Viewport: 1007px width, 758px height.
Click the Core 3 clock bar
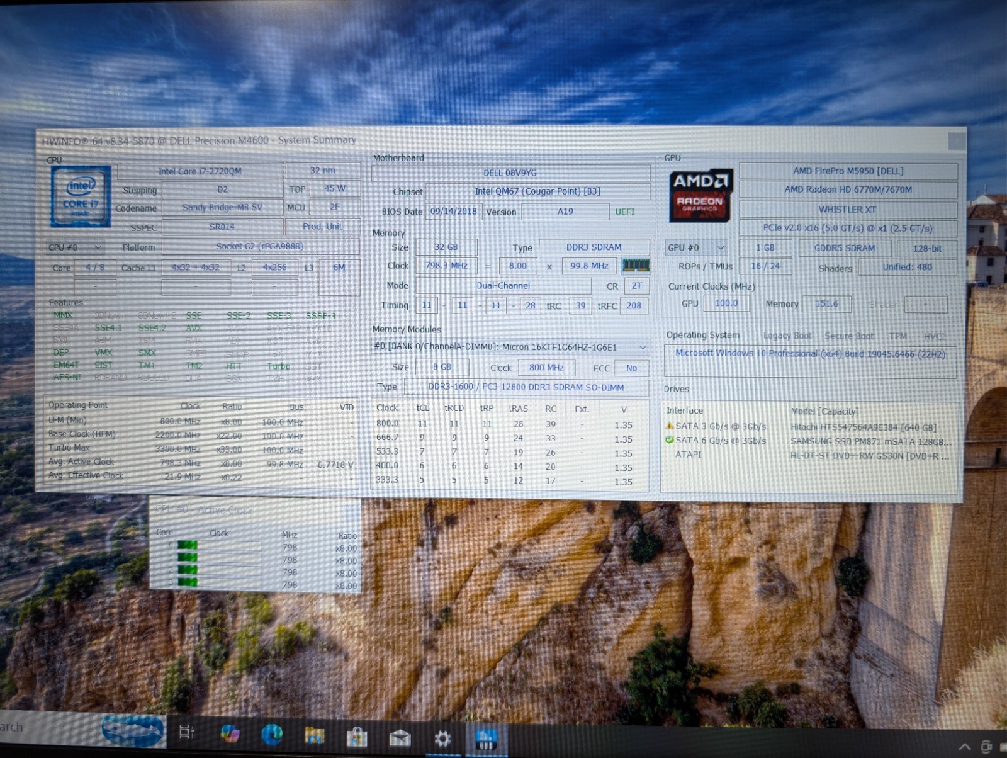click(x=218, y=582)
